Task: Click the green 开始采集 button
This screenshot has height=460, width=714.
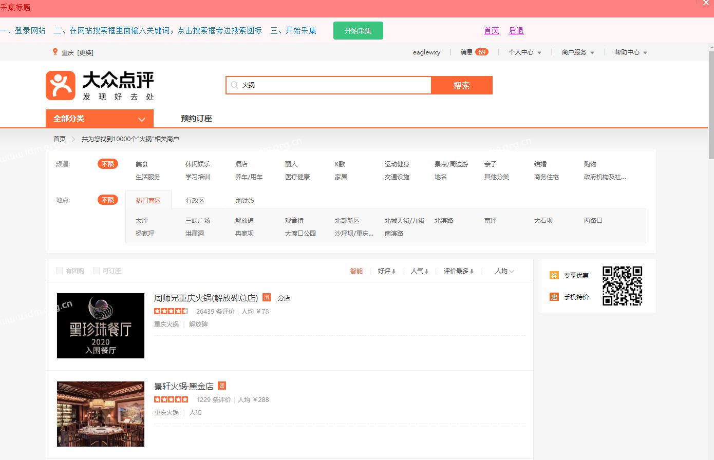Action: tap(358, 31)
